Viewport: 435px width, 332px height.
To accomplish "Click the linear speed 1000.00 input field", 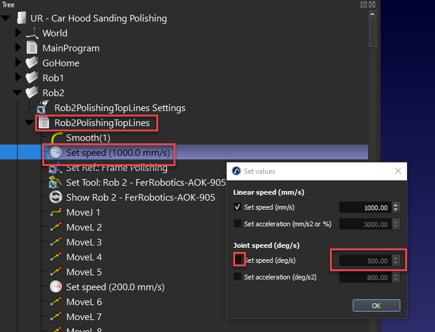I will (366, 207).
